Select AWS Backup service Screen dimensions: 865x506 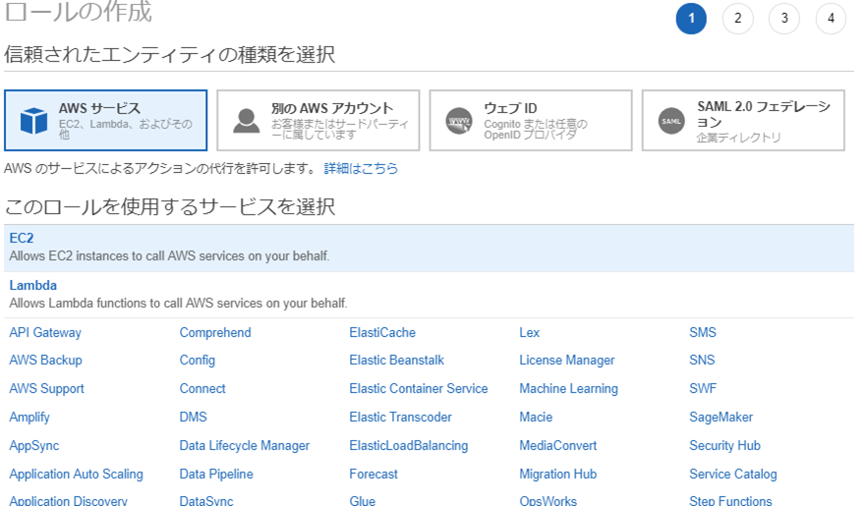pyautogui.click(x=46, y=360)
